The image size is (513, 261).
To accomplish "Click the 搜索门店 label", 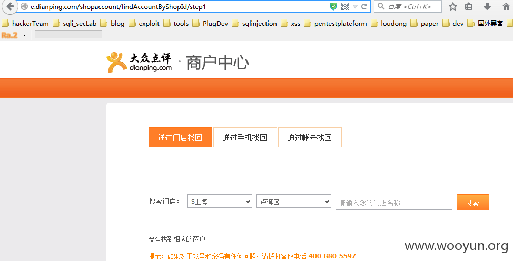I will (164, 201).
